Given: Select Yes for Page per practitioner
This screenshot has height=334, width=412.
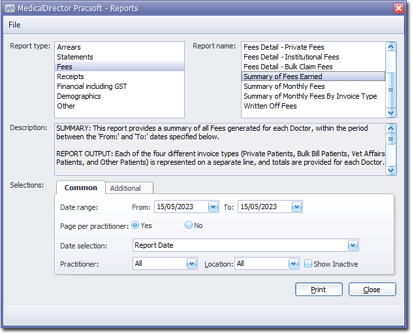Looking at the screenshot, I should pos(136,225).
